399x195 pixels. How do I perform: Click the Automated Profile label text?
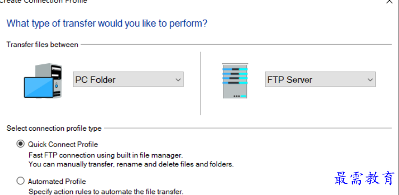click(x=57, y=182)
